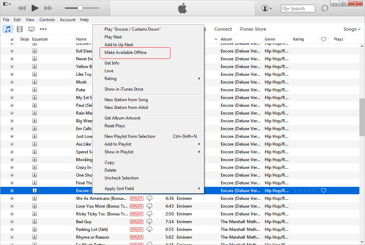This screenshot has width=365, height=245.
Task: Uncheck the checkbox for the selected Encore row
Action: pos(12,191)
